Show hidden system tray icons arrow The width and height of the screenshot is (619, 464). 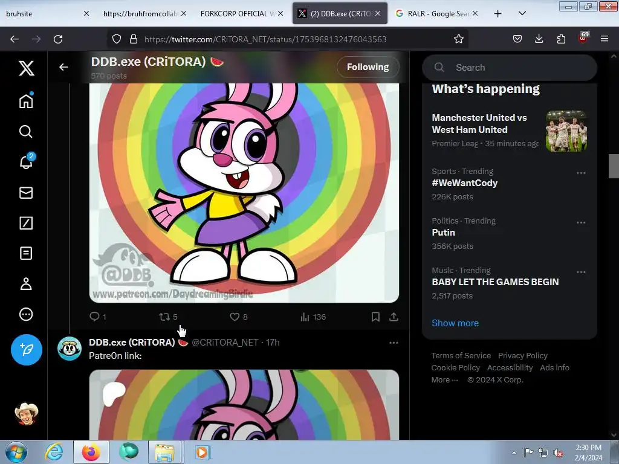pyautogui.click(x=514, y=453)
